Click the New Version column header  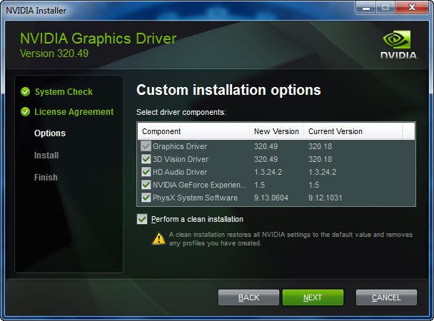click(x=276, y=131)
